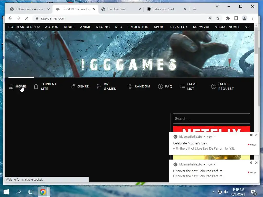Click the VR GAMES sliders icon

[x=99, y=86]
